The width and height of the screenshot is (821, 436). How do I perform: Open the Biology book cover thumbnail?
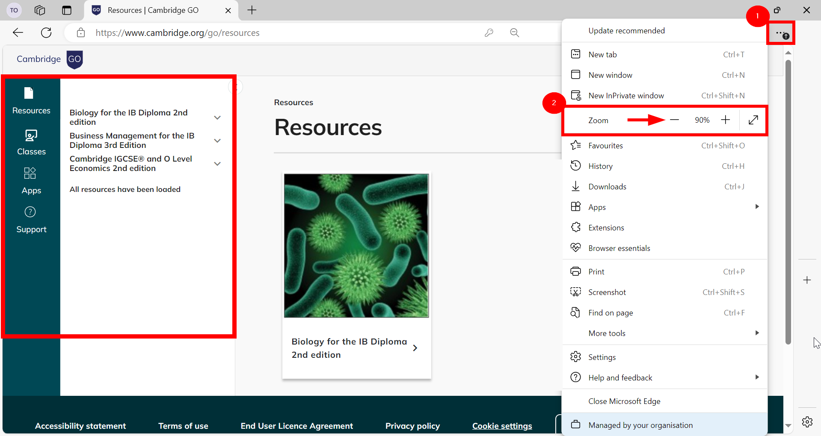[x=356, y=245]
